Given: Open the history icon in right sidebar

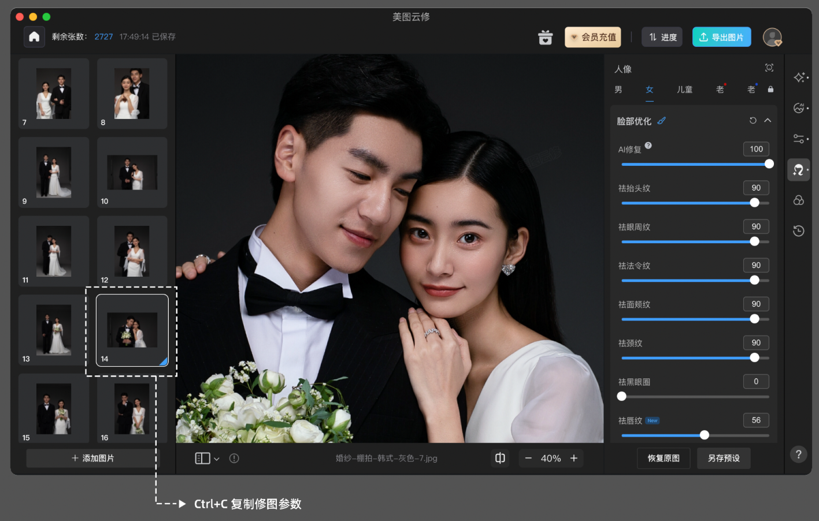Looking at the screenshot, I should (x=798, y=230).
